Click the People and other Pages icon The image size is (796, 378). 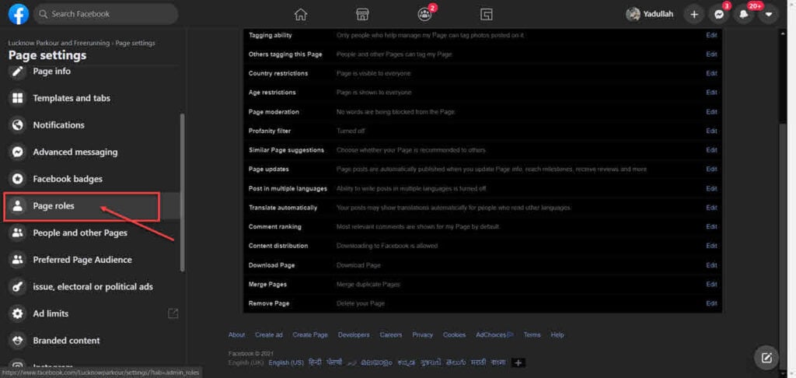(x=18, y=233)
